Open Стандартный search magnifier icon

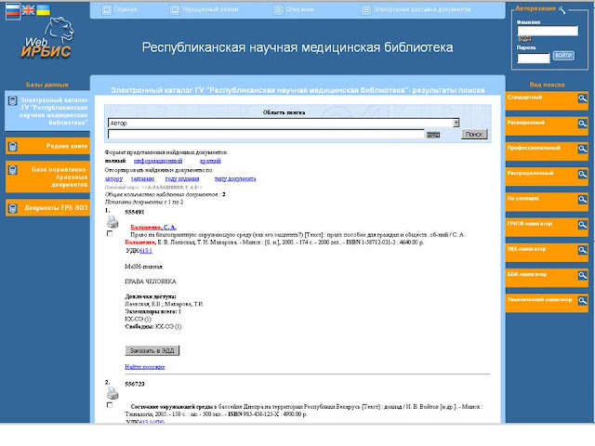582,98
